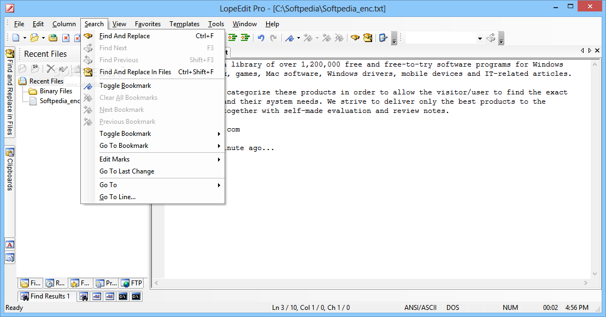Screen dimensions: 606x317
Task: Click the Open from FTP toolbar icon
Action: point(53,38)
